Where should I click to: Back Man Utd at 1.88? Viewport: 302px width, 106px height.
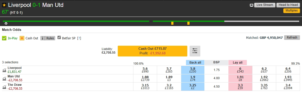point(145,78)
